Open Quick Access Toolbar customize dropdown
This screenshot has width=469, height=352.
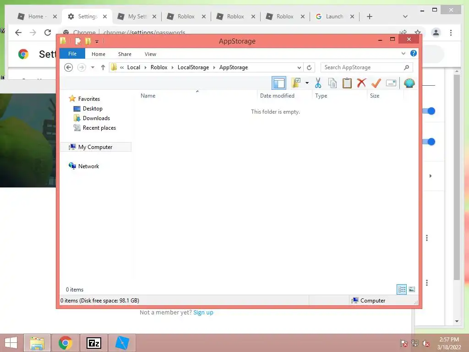pos(97,41)
